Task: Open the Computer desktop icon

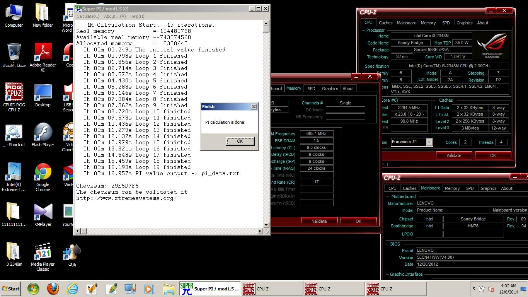Action: tap(14, 15)
